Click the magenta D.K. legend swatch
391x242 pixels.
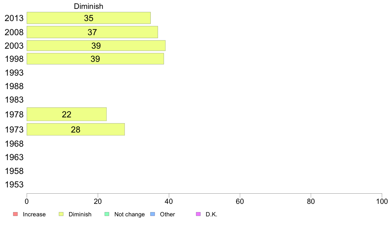(198, 214)
